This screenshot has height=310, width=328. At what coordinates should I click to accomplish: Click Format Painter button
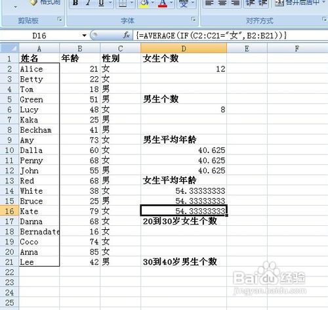(45, 3)
